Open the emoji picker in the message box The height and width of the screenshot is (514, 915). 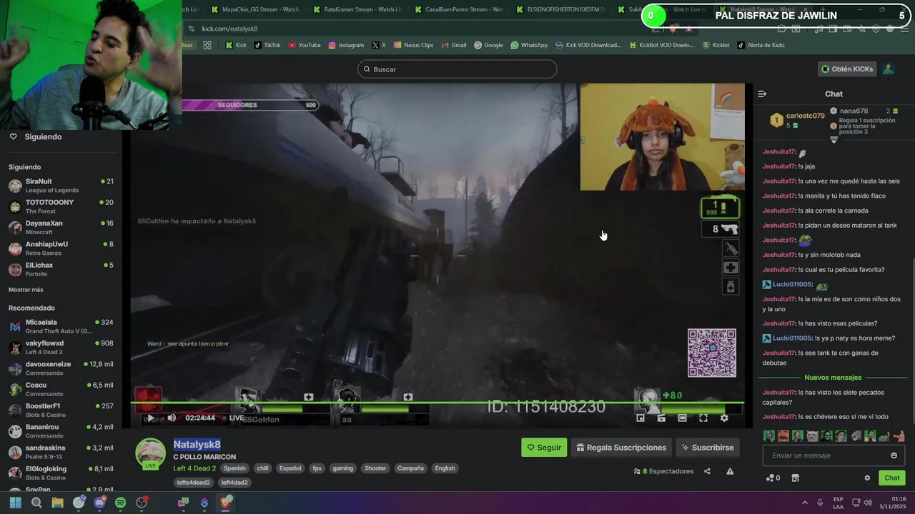point(894,455)
